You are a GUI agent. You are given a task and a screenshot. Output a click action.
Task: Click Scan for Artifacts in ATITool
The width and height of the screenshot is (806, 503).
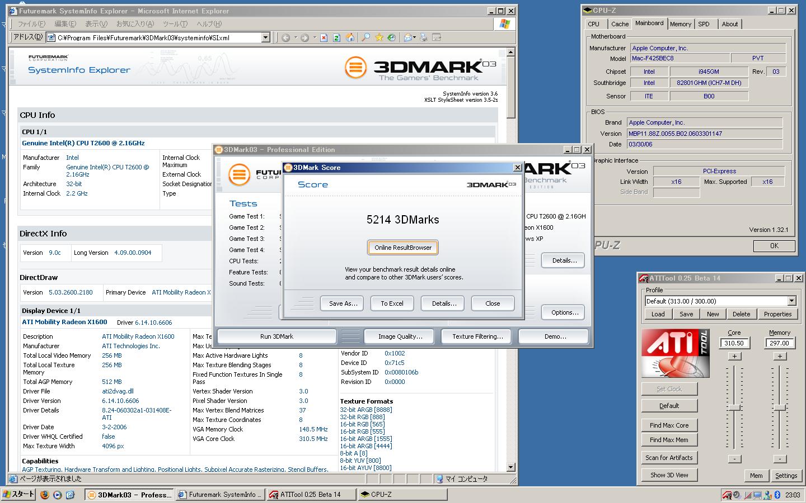[669, 458]
